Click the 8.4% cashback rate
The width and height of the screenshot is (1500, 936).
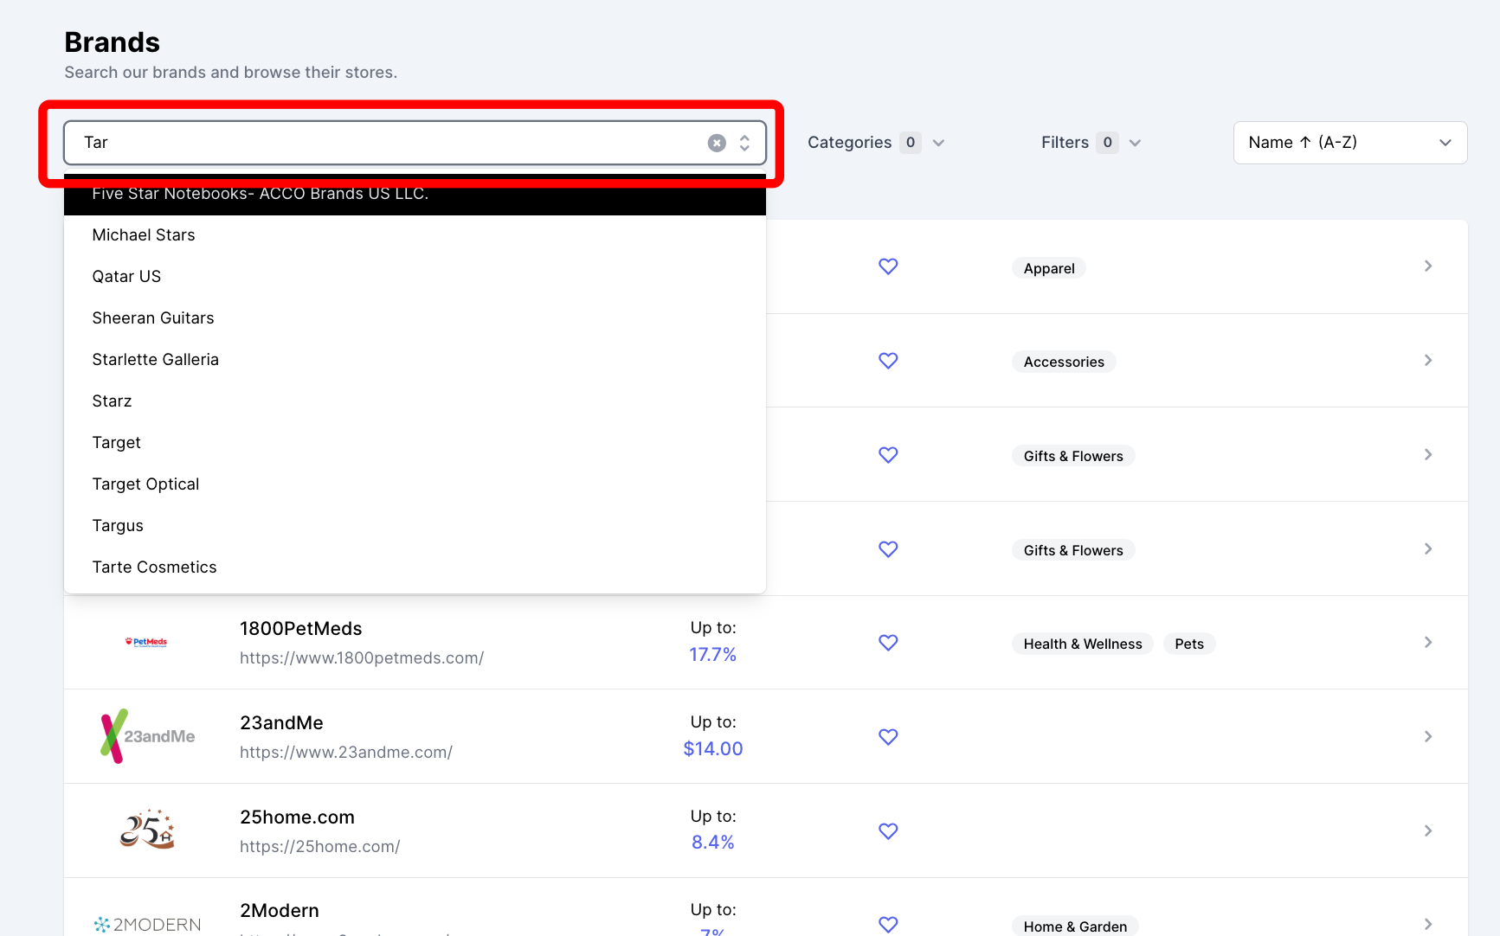point(713,843)
